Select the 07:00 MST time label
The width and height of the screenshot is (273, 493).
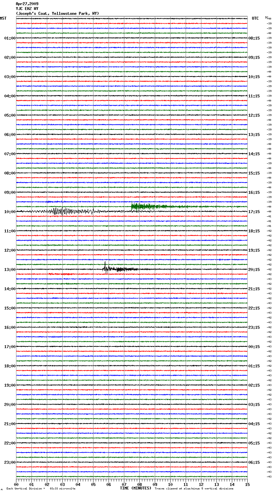coord(10,154)
